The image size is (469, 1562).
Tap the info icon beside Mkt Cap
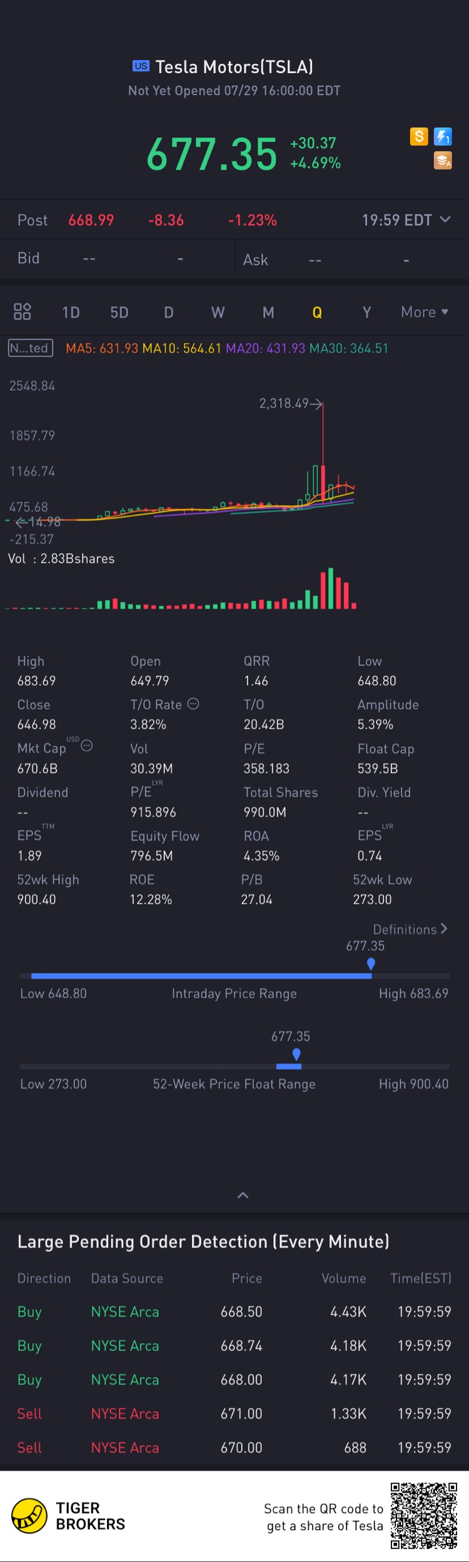click(88, 745)
